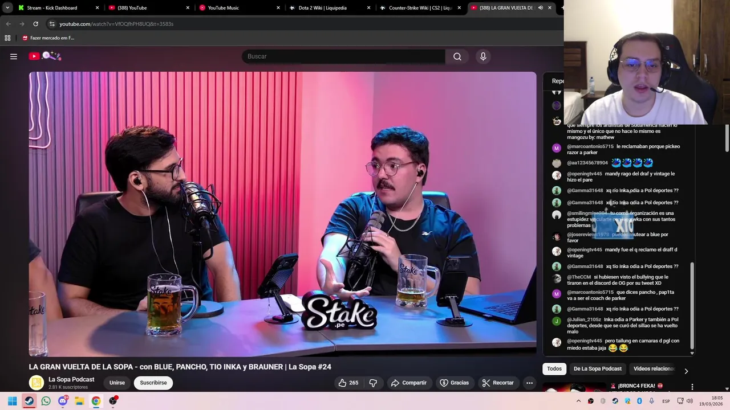The image size is (730, 410).
Task: Join channel with Unirse button
Action: point(117,383)
